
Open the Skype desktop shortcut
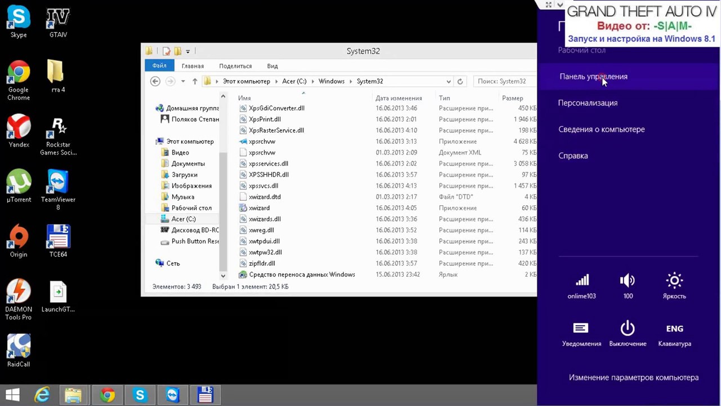[x=19, y=22]
